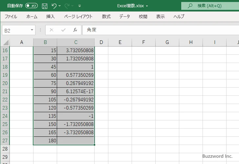Click cell with value 135

coord(45,116)
